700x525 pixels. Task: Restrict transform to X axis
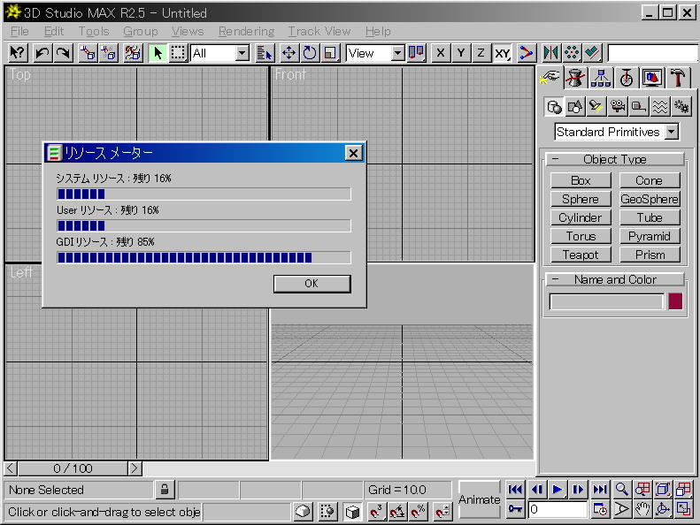[x=441, y=53]
